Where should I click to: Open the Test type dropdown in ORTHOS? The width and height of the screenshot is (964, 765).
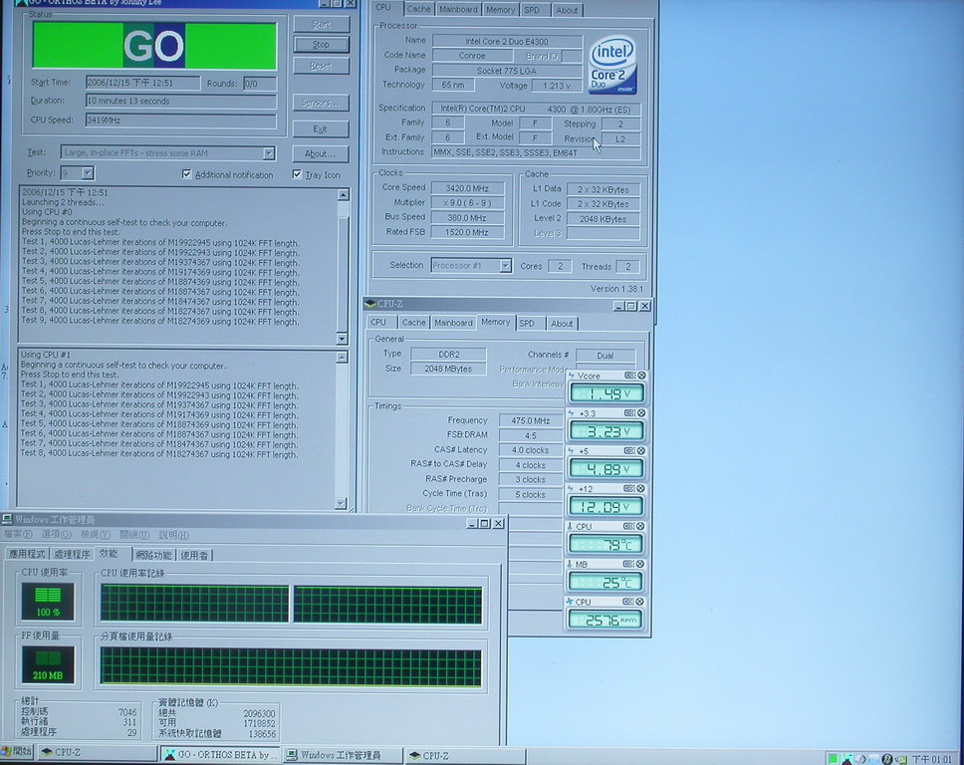[269, 153]
